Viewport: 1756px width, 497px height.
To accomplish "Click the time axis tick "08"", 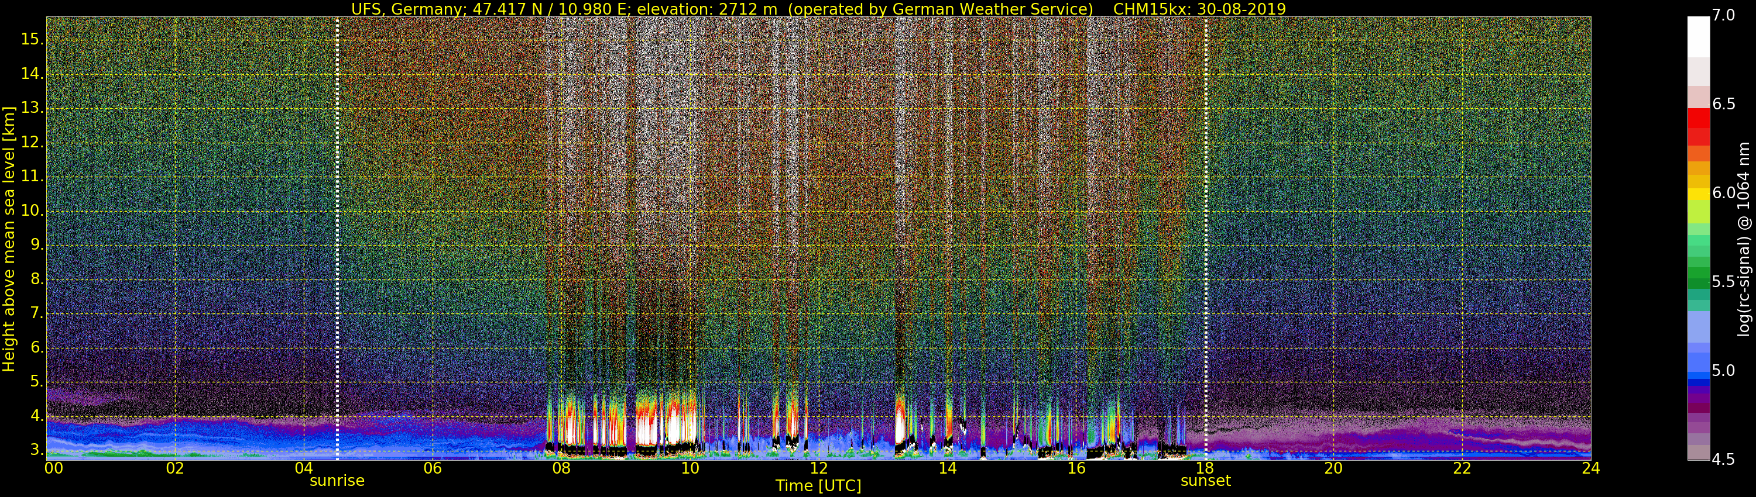I will click(561, 468).
